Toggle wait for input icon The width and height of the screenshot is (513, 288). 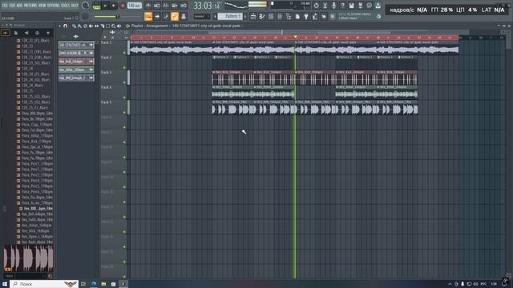(x=157, y=6)
